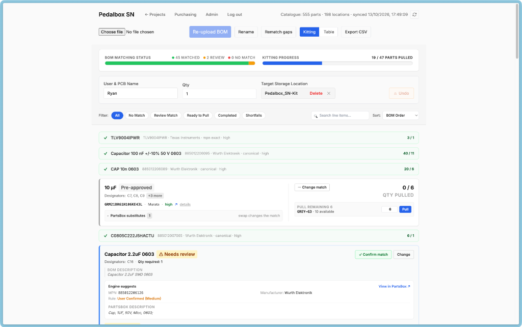Switch to Table view
This screenshot has height=327, width=522.
point(329,32)
